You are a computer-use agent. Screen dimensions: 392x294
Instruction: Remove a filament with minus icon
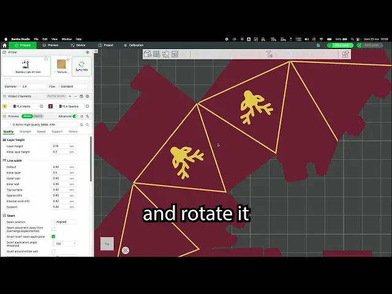click(75, 96)
